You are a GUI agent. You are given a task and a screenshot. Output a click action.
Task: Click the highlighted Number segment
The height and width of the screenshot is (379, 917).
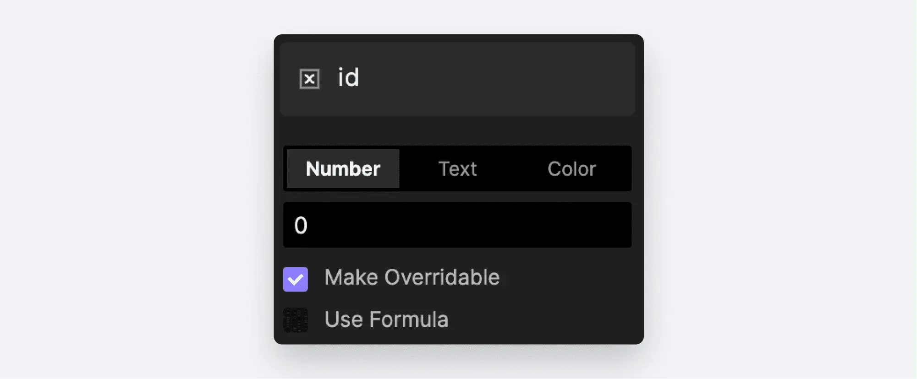click(343, 168)
